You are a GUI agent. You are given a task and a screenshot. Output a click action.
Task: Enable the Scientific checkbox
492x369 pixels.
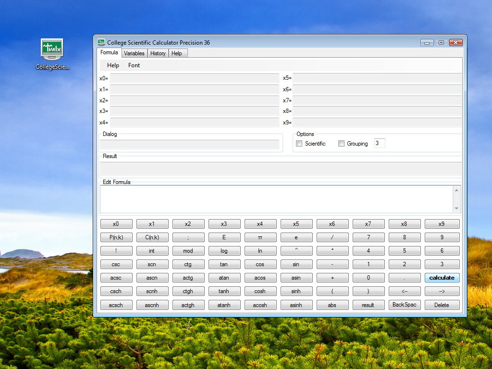point(299,144)
